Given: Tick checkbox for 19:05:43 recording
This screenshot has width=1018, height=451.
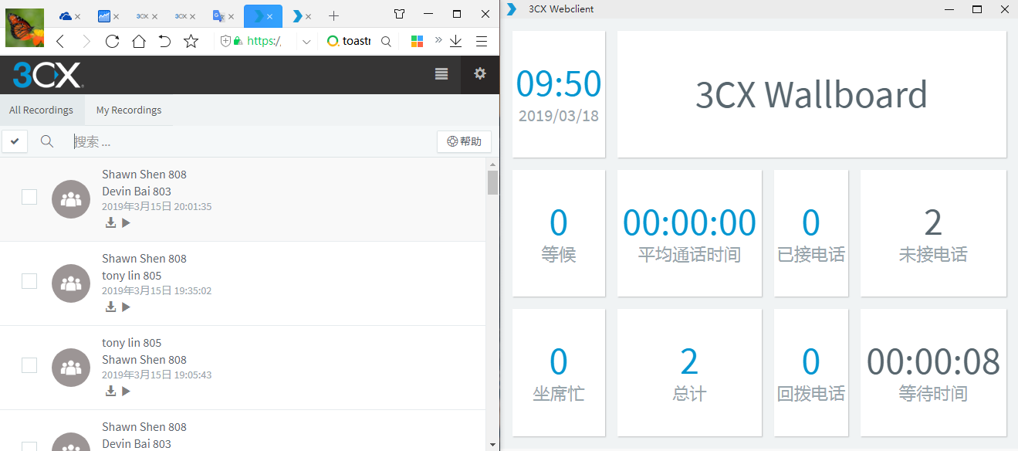Looking at the screenshot, I should [29, 365].
